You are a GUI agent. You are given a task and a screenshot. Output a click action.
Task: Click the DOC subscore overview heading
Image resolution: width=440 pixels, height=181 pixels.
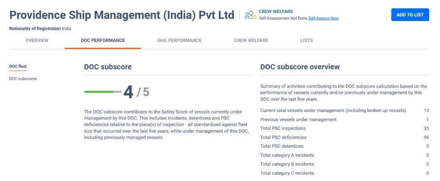click(300, 67)
